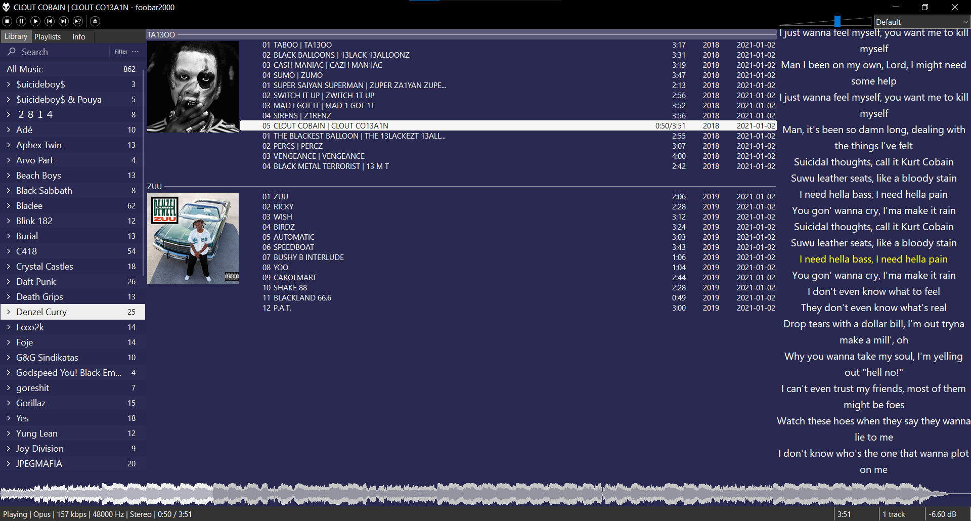Select track 02 BLACK BALLOONS | 13LACK 13ALLOONZ
This screenshot has width=971, height=521.
(508, 55)
